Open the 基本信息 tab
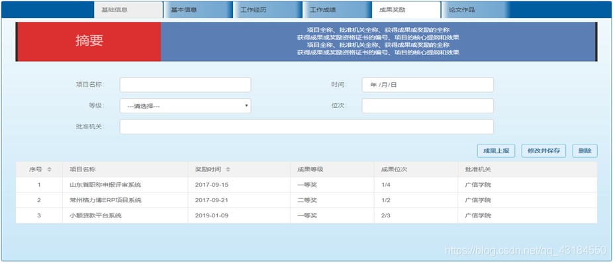This screenshot has width=613, height=263. [198, 10]
